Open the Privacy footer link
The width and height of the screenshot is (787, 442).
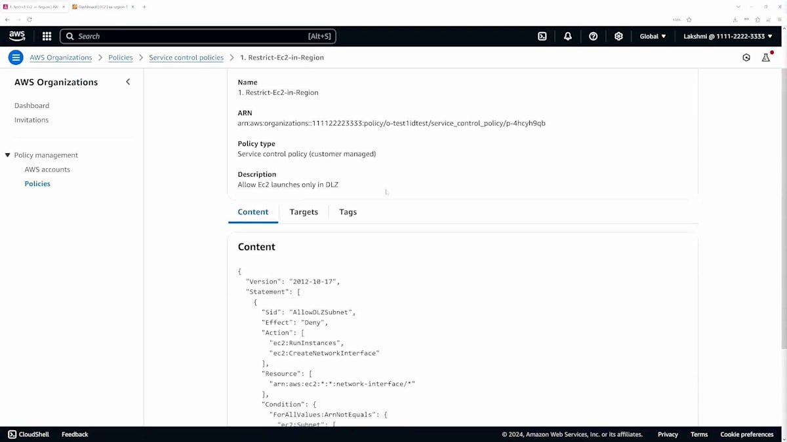tap(668, 434)
